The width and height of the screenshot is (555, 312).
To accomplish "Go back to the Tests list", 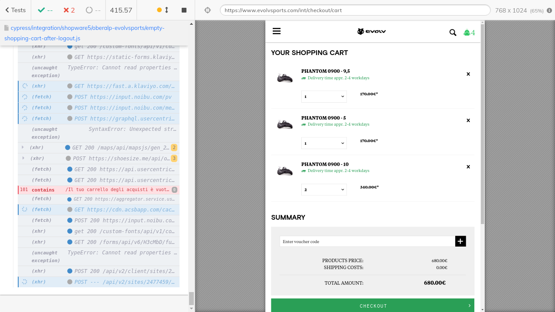I will pyautogui.click(x=15, y=10).
